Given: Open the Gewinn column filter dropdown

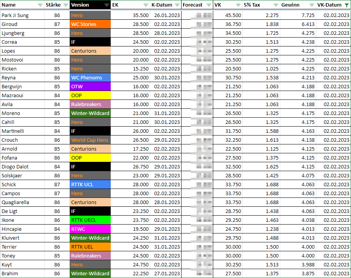Looking at the screenshot, I should [x=312, y=5].
